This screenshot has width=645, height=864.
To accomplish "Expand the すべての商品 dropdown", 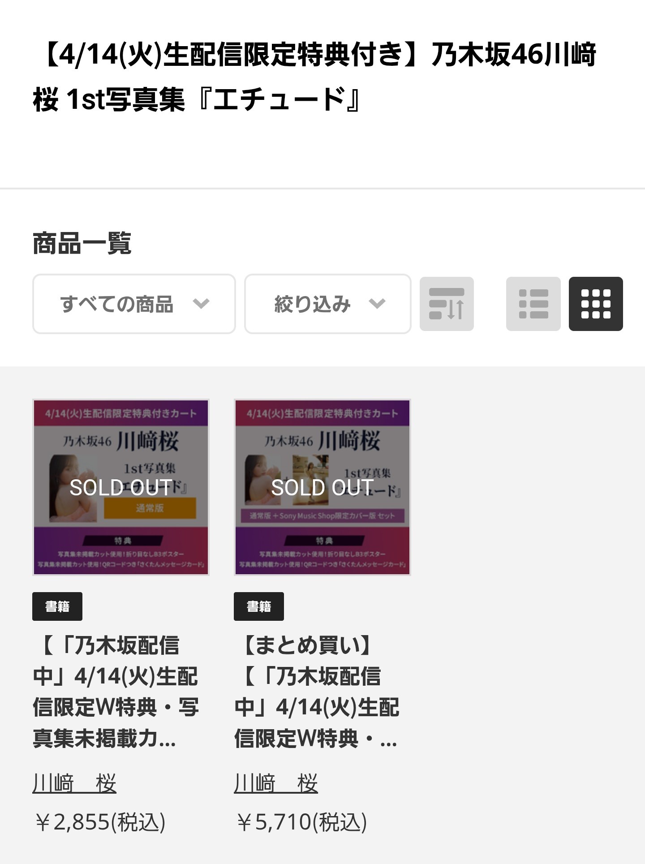I will coord(134,304).
